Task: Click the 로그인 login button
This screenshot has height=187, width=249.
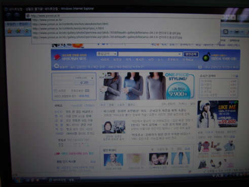Action: point(84,83)
